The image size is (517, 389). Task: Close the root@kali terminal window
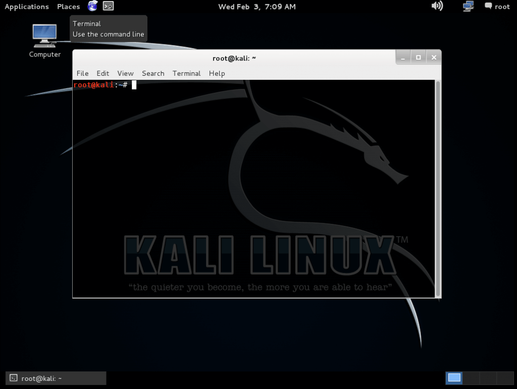tap(433, 58)
